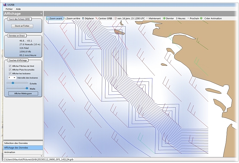The height and width of the screenshot is (163, 239).
Task: Click the panel splitter grip above Sélection
Action: click(x=23, y=140)
